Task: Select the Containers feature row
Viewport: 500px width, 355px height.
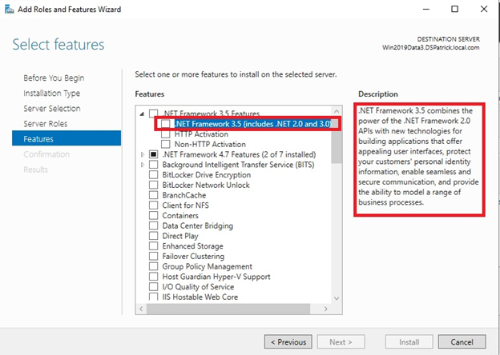Action: coord(180,215)
